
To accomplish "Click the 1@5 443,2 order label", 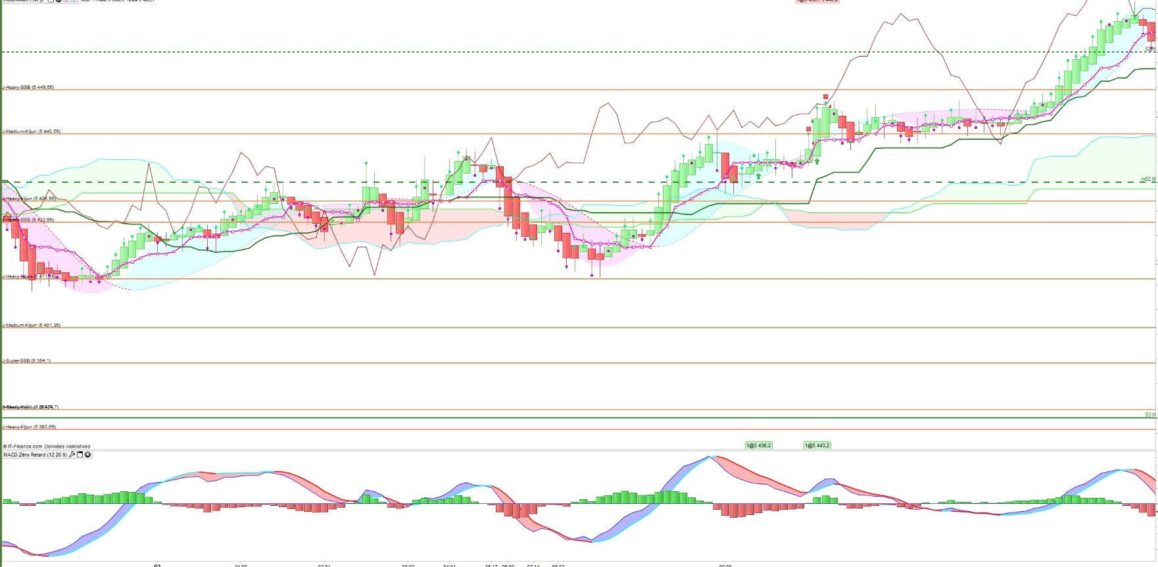I will [x=817, y=445].
